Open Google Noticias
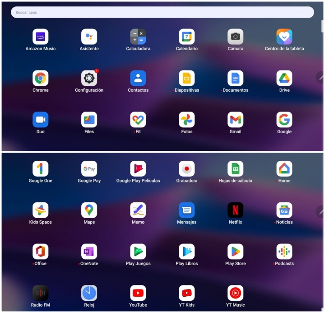Image resolution: width=325 pixels, height=313 pixels. pos(284,210)
